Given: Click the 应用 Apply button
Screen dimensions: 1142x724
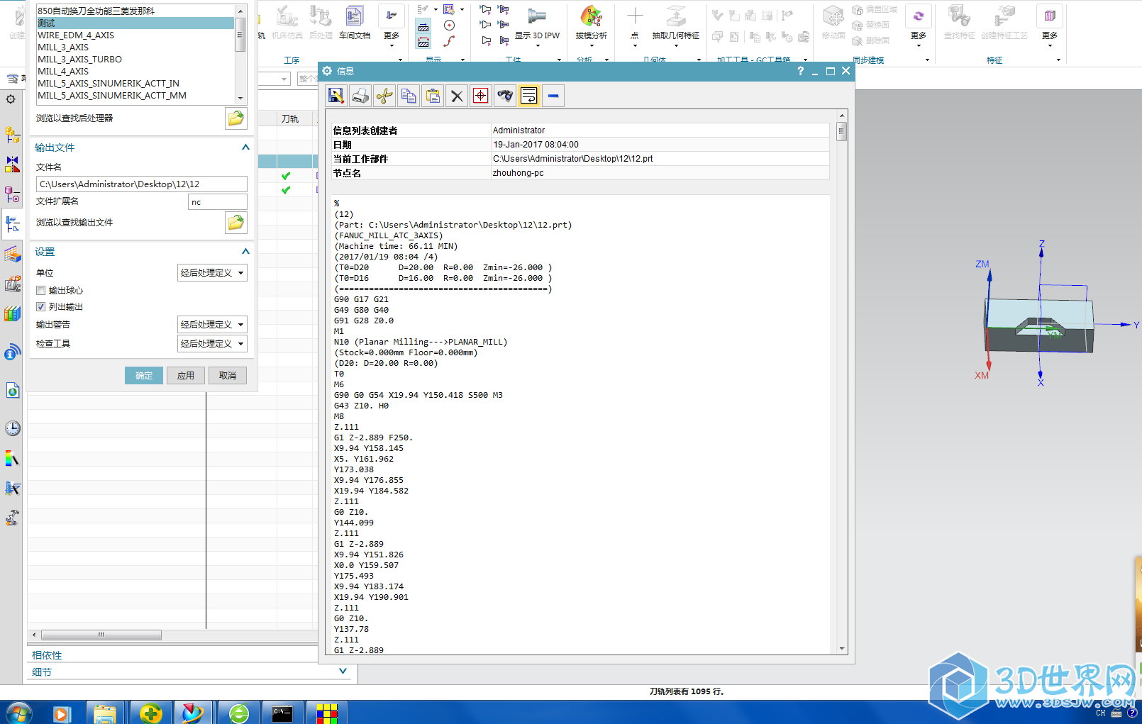Looking at the screenshot, I should pyautogui.click(x=186, y=376).
